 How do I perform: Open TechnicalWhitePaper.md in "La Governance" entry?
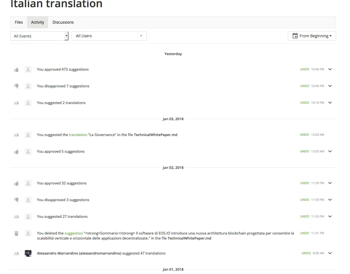pyautogui.click(x=156, y=135)
